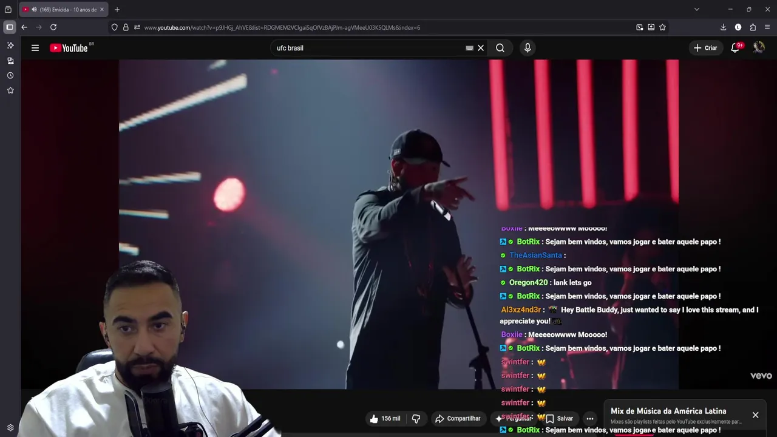Run the search with the magnifier button

(500, 48)
